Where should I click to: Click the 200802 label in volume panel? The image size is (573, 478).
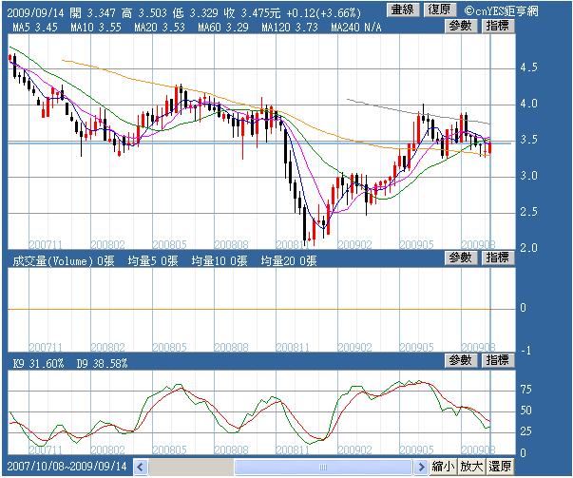pos(107,347)
